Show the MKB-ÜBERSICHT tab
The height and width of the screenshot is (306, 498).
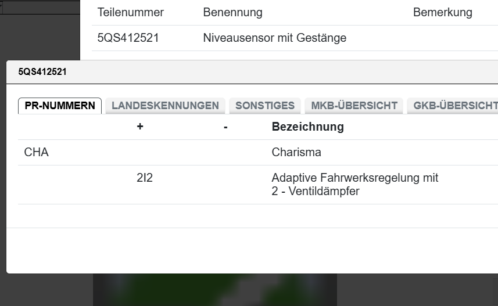click(x=354, y=106)
